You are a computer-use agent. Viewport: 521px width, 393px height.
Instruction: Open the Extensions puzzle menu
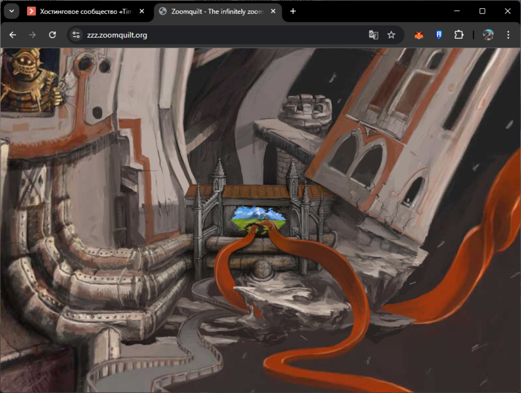tap(458, 35)
